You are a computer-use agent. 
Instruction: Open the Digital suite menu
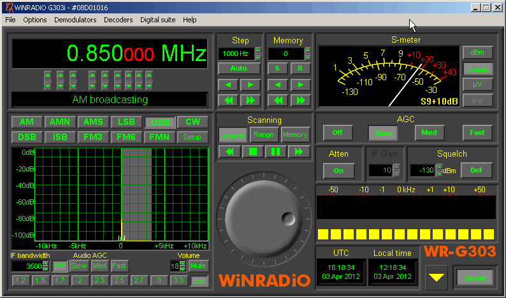pos(158,20)
